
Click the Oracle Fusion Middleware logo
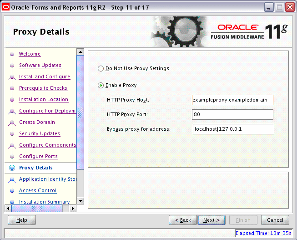tap(249, 32)
